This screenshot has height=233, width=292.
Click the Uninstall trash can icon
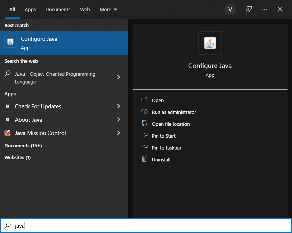[x=145, y=159]
